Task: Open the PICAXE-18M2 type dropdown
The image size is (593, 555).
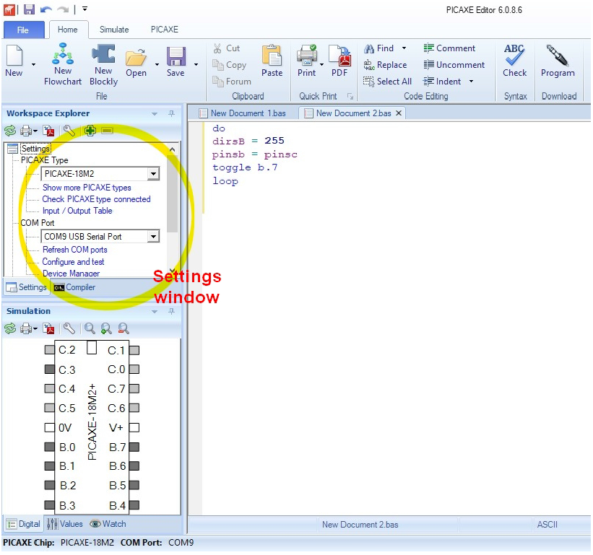Action: [x=153, y=174]
